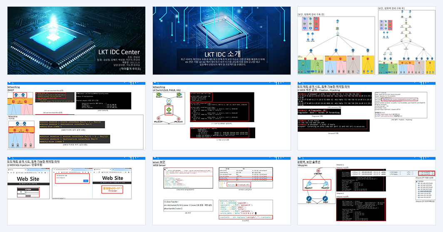Screen dimensions: 443x232
Task: Click the green L4 switch icon in red box
Action: (x=169, y=110)
